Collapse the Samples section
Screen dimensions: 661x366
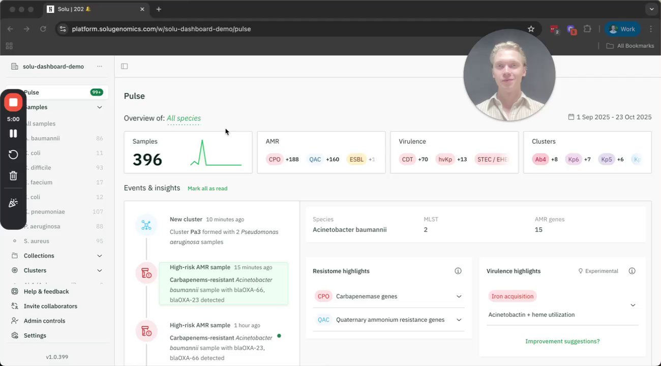tap(100, 107)
